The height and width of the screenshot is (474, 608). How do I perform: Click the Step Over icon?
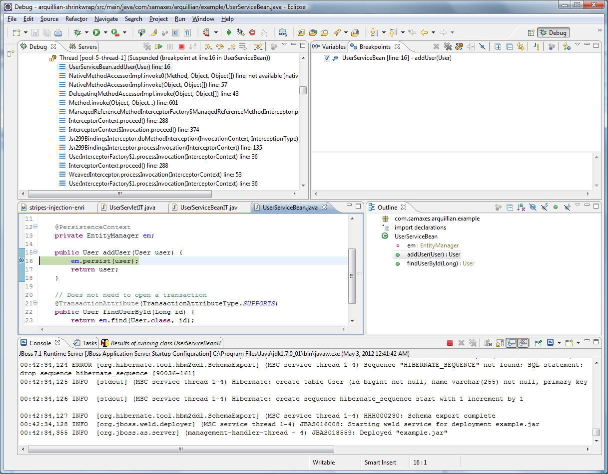(220, 46)
